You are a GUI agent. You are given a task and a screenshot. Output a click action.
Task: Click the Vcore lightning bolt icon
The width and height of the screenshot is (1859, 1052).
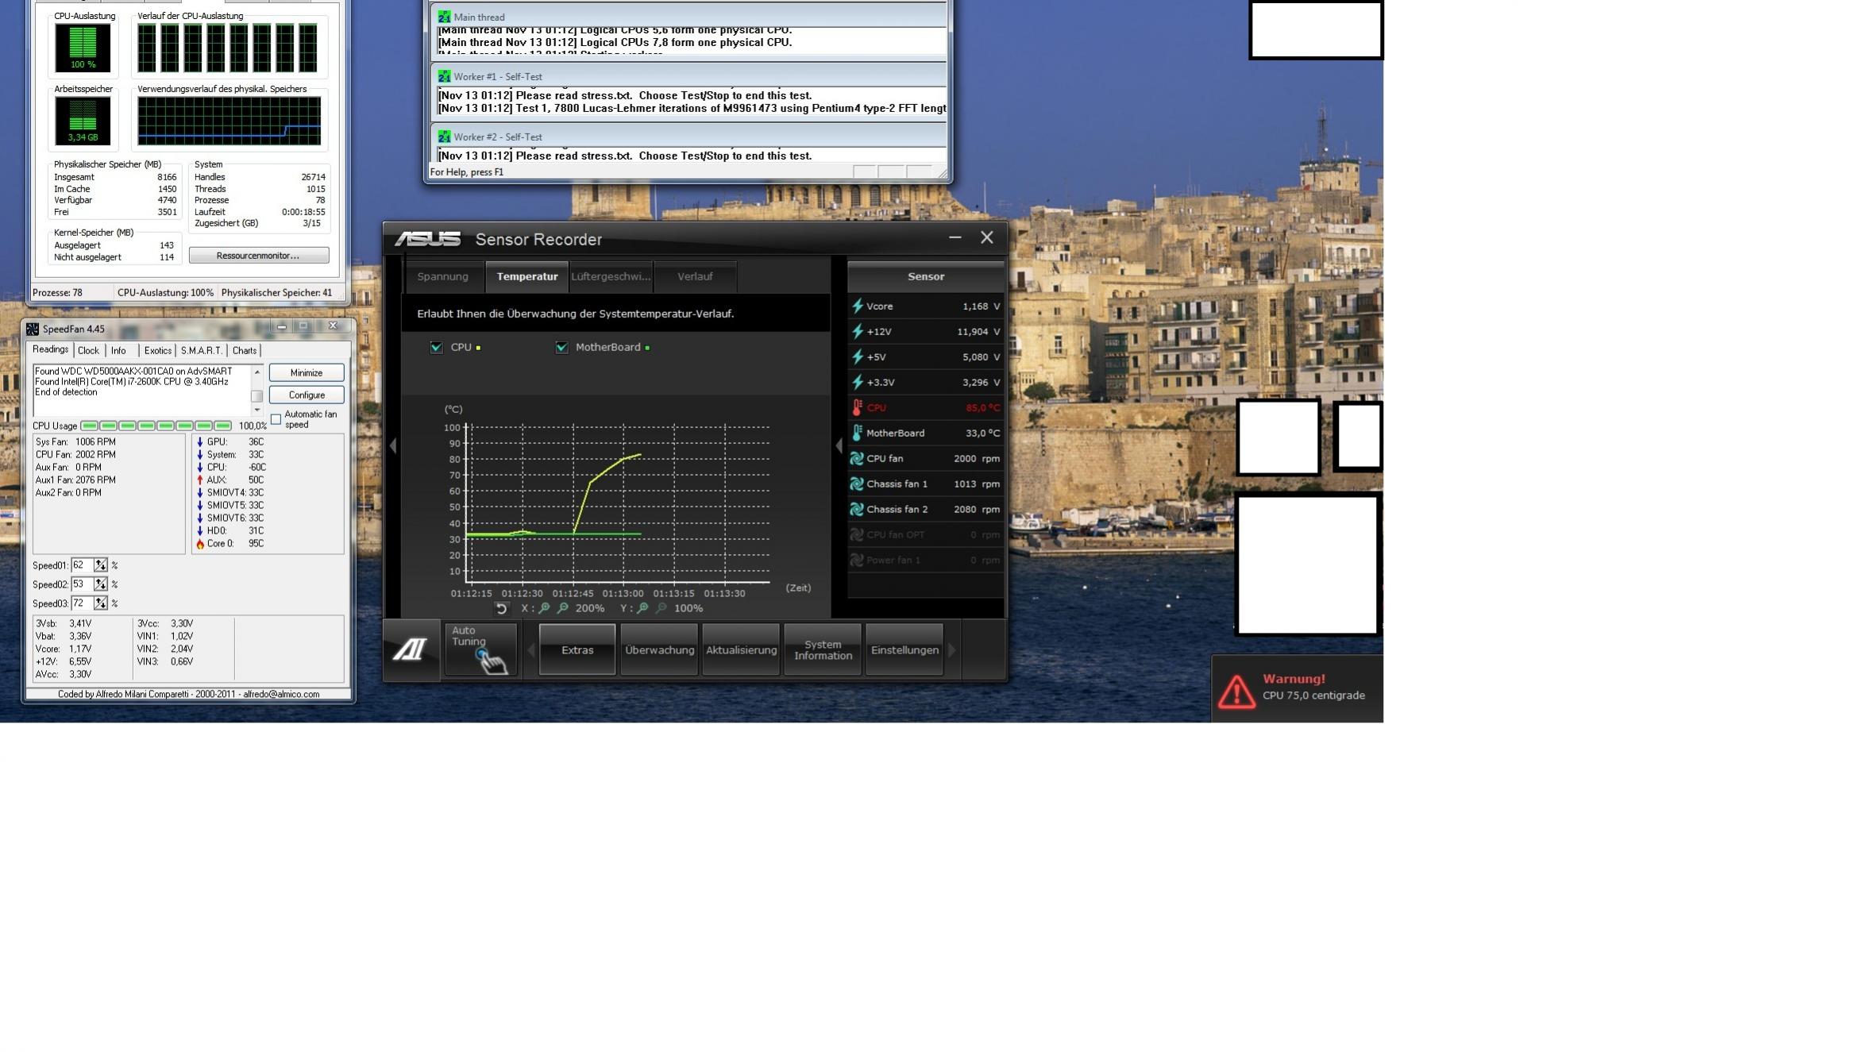857,306
